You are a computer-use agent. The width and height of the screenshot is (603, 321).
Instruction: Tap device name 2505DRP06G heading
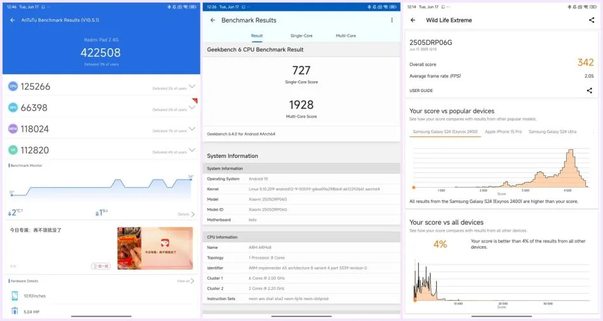coord(431,43)
